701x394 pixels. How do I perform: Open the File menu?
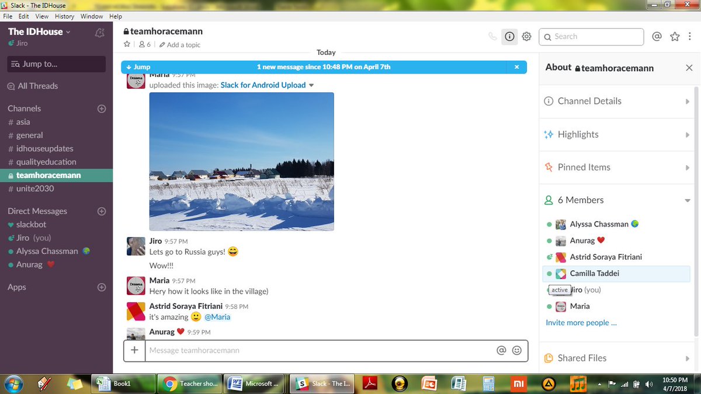click(8, 16)
